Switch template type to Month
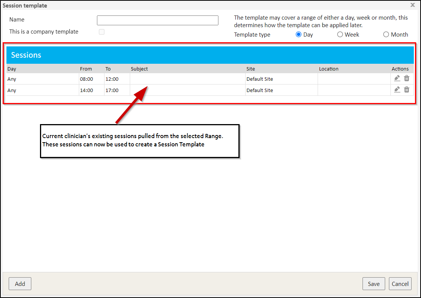This screenshot has width=421, height=298. tap(386, 34)
